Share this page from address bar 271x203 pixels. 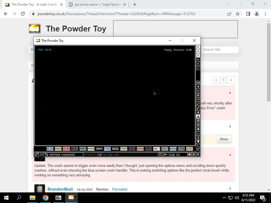(229, 14)
